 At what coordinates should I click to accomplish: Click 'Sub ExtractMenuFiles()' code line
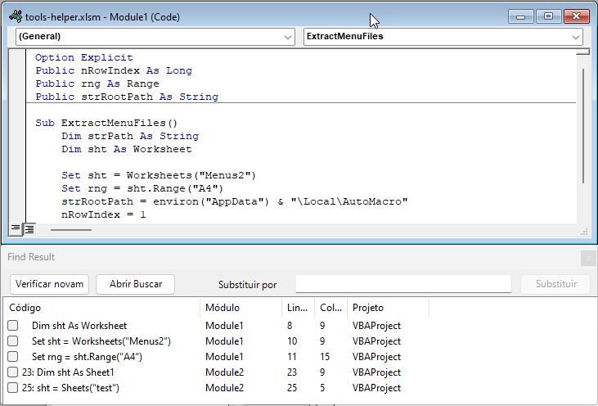(x=106, y=123)
